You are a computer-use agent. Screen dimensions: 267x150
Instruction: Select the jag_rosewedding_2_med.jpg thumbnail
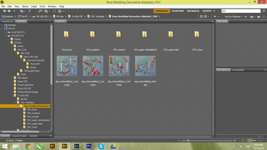(x=67, y=66)
